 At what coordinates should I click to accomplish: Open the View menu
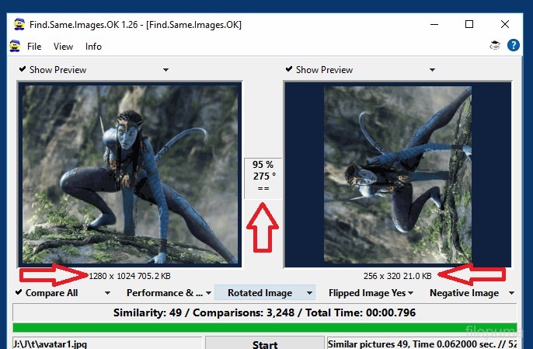pyautogui.click(x=64, y=47)
